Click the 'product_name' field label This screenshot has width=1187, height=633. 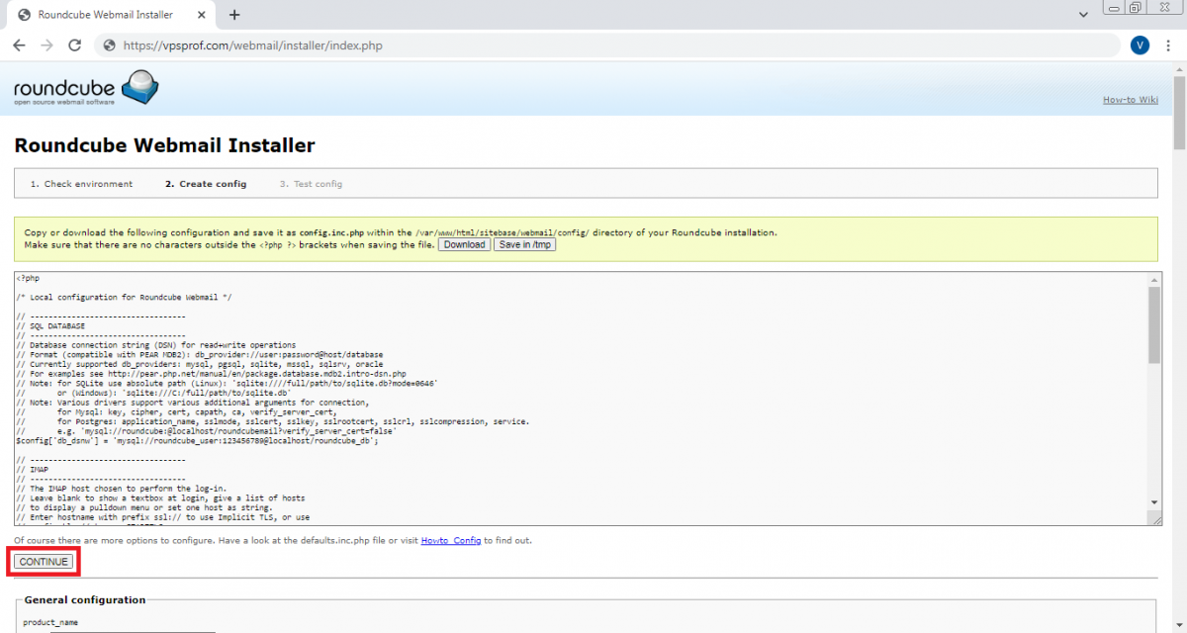(50, 622)
